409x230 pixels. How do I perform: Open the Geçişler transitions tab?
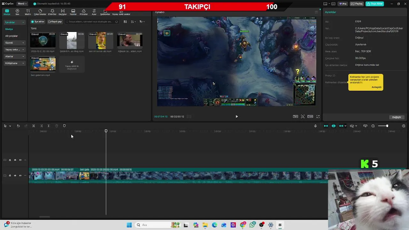click(63, 12)
